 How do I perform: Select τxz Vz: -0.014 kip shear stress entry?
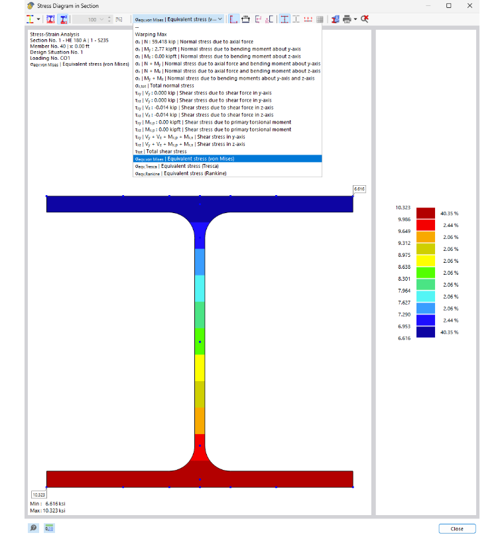227,115
